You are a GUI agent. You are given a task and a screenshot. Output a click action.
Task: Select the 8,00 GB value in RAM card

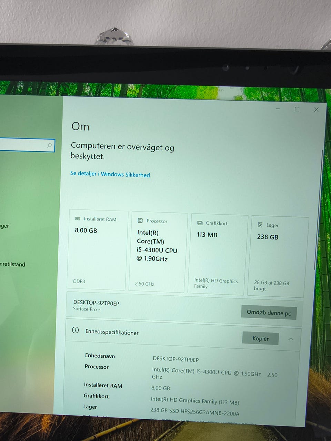click(x=86, y=230)
